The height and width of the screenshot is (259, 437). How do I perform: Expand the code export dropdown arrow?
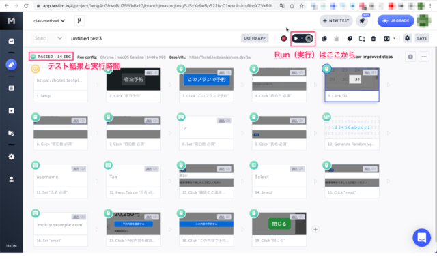pos(394,38)
